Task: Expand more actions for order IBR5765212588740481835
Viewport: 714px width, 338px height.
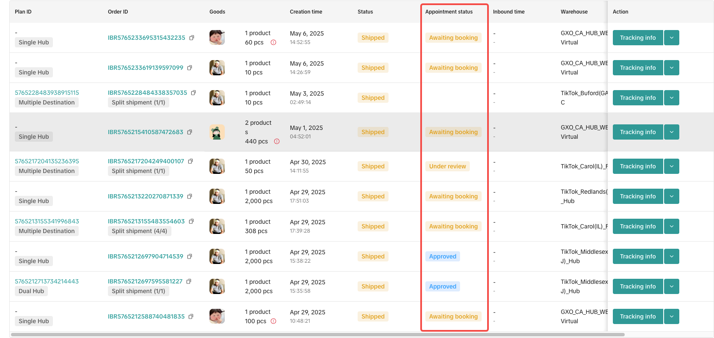Action: (672, 316)
